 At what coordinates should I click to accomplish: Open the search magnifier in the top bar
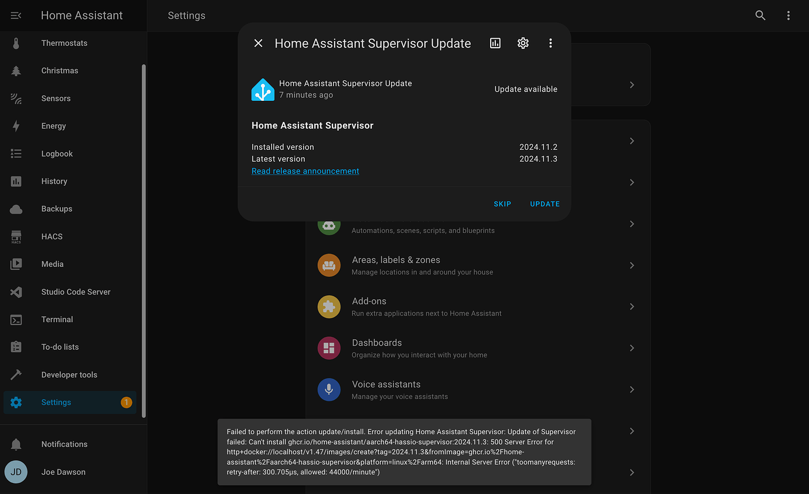tap(760, 15)
